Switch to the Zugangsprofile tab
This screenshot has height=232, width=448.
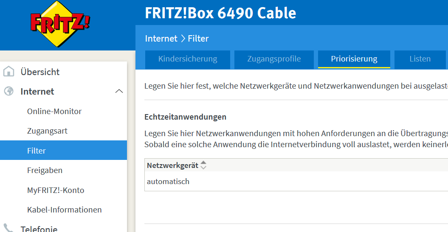click(274, 60)
